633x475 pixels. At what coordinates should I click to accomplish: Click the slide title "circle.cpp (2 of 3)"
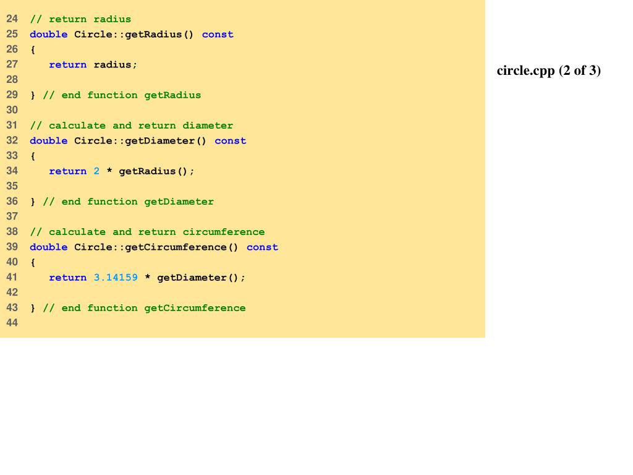click(x=549, y=71)
